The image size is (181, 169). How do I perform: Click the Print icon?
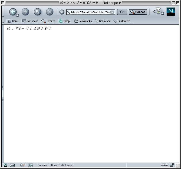(x=157, y=11)
